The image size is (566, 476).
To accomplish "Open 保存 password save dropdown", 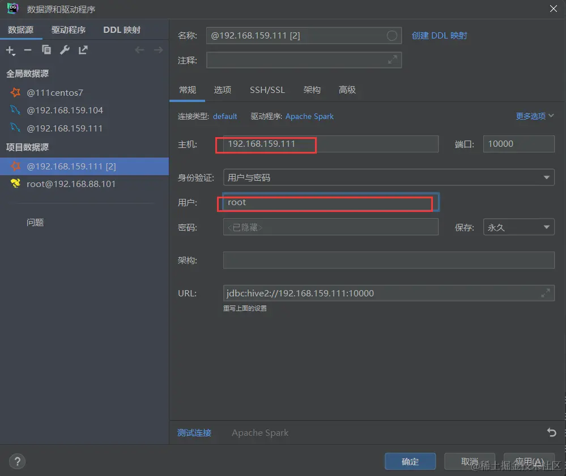I will (x=519, y=227).
